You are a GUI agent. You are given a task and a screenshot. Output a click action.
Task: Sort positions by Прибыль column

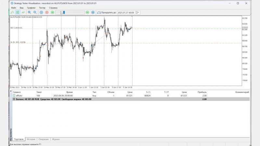(x=202, y=92)
